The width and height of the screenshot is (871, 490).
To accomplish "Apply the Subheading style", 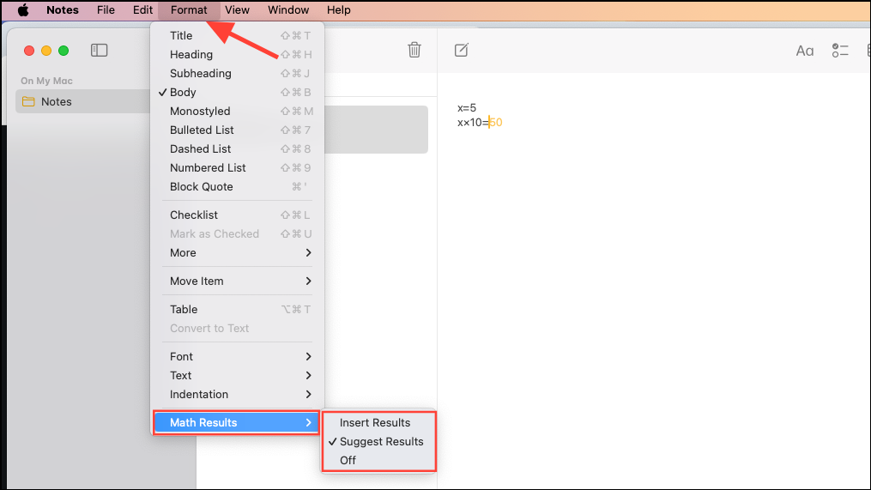I will (237, 73).
